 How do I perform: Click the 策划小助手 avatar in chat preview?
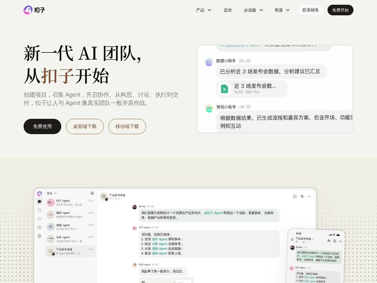(209, 108)
